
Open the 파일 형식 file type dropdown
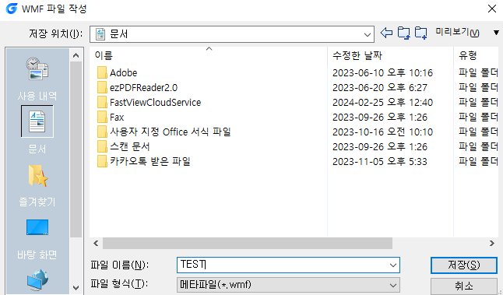click(x=392, y=285)
